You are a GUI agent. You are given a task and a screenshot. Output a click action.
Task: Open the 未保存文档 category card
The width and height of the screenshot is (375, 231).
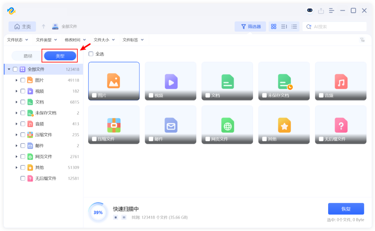pos(284,81)
